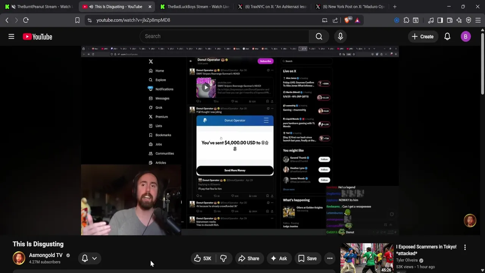The image size is (485, 273).
Task: Install the page as an app
Action: pos(325,20)
